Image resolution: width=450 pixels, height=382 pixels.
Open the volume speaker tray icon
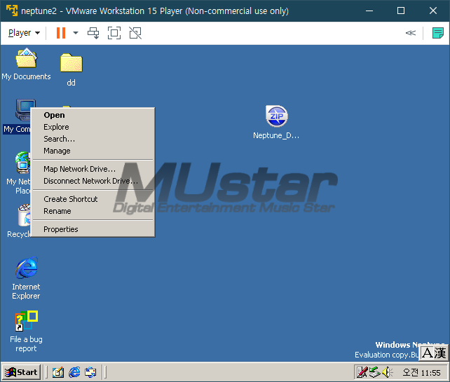(387, 372)
